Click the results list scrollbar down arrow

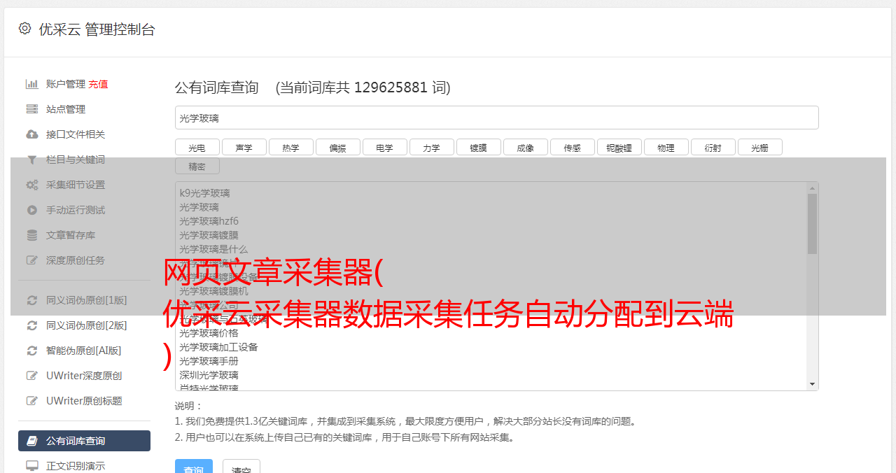click(x=812, y=384)
